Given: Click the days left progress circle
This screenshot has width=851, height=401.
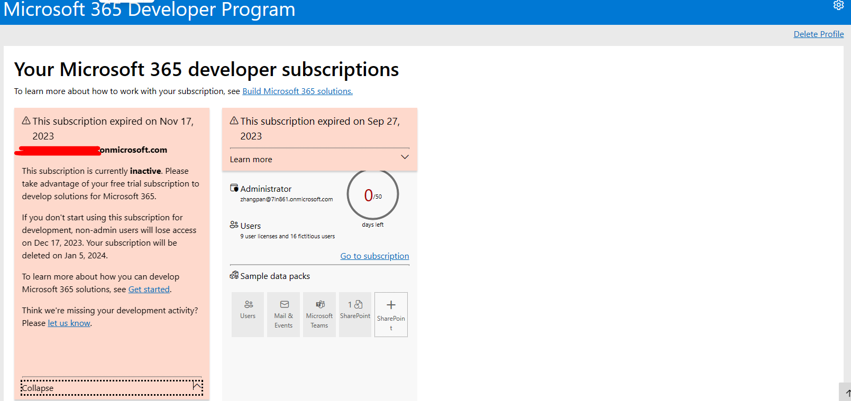Looking at the screenshot, I should click(x=373, y=194).
